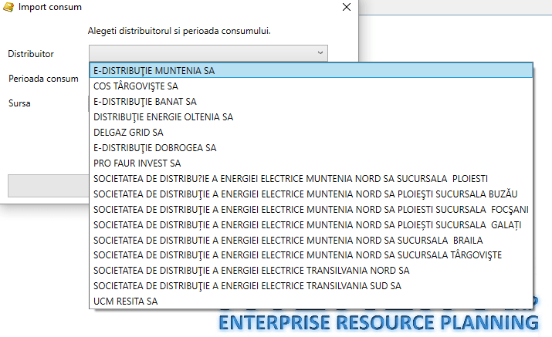Select Muntenia Nord Sucursala GALAȚI option
Viewport: 552px width, 337px height.
[x=311, y=224]
